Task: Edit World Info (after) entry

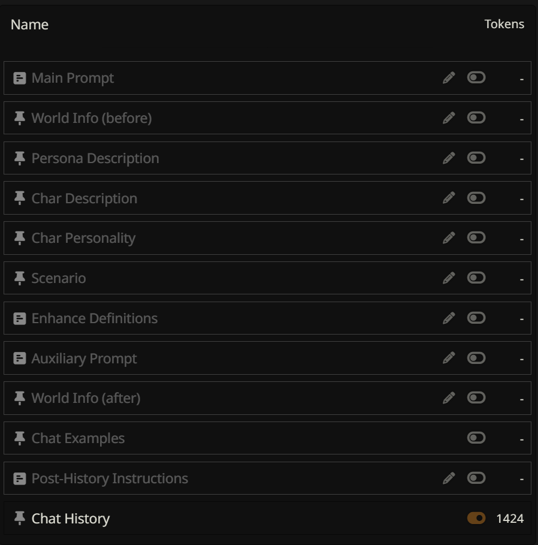Action: click(x=449, y=398)
